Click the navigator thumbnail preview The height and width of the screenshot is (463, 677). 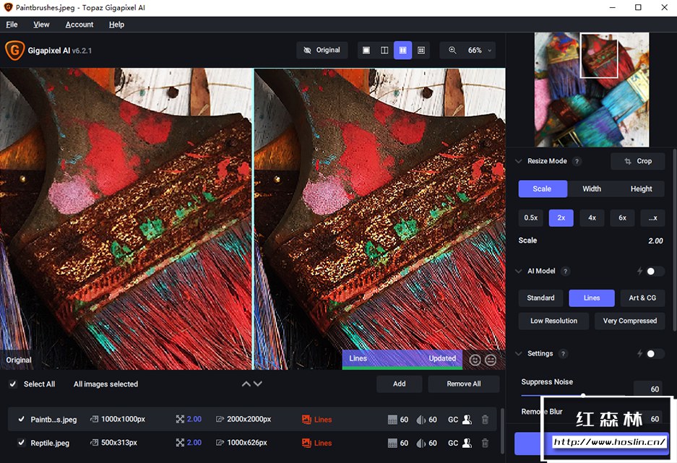[592, 90]
